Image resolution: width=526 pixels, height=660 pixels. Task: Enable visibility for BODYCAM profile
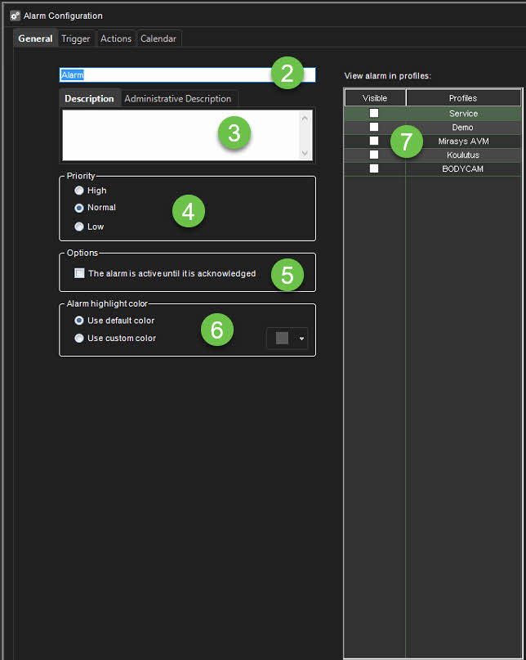pos(374,168)
